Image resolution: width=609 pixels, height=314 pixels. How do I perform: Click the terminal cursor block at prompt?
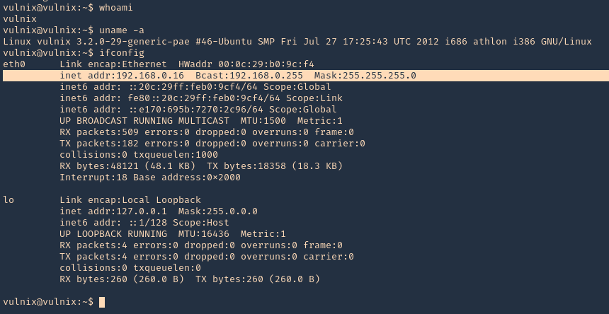coord(102,302)
